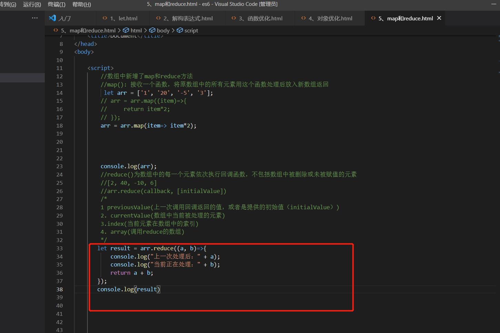Click line number 38 in gutter

point(59,289)
